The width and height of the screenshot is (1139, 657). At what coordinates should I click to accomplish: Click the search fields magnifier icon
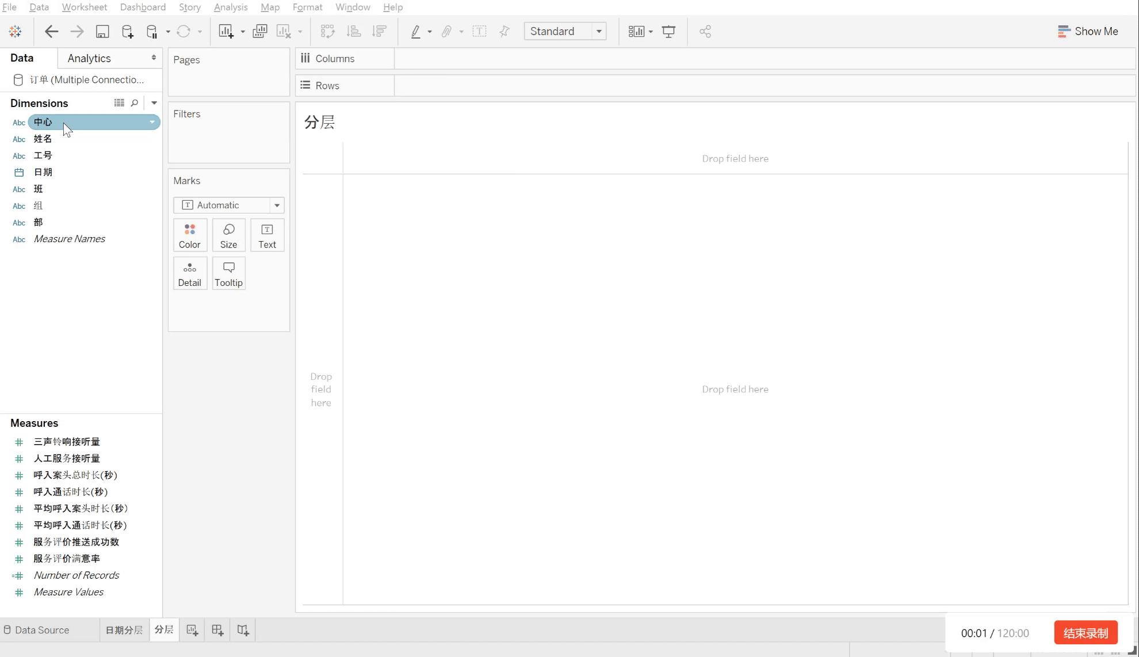point(135,103)
